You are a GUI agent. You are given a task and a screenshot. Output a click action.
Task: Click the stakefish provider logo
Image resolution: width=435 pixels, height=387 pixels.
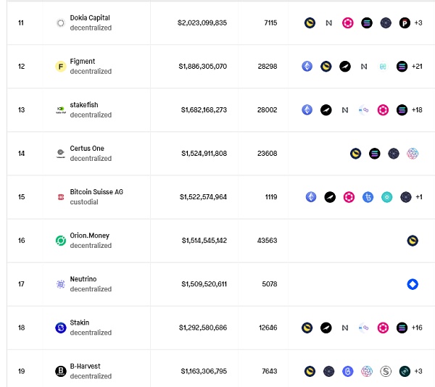(x=61, y=110)
